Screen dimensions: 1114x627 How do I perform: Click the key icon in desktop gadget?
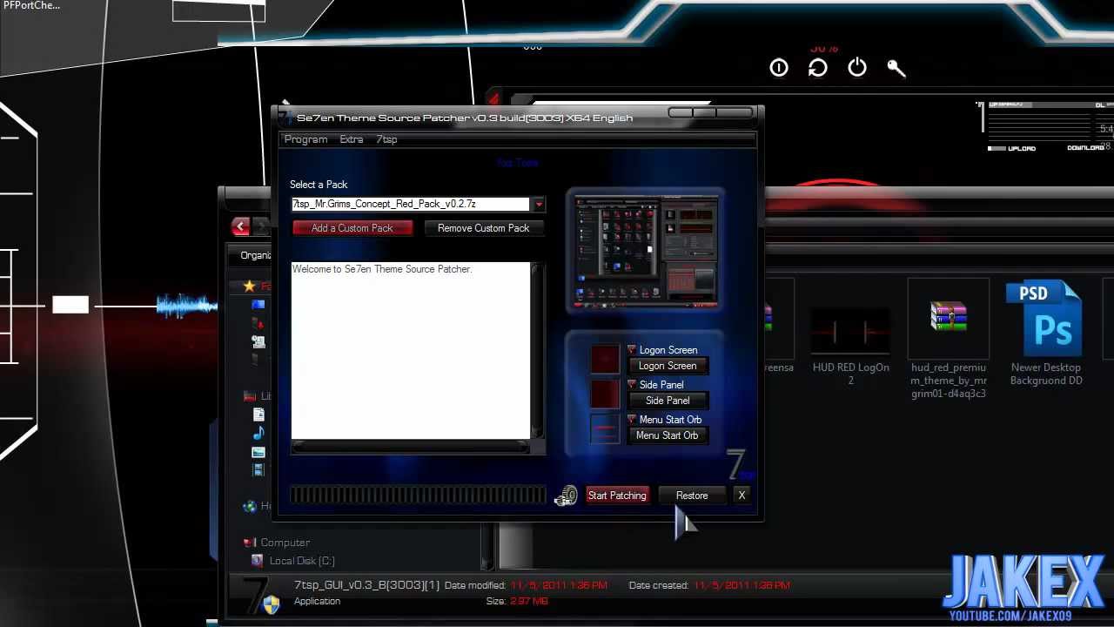[896, 68]
